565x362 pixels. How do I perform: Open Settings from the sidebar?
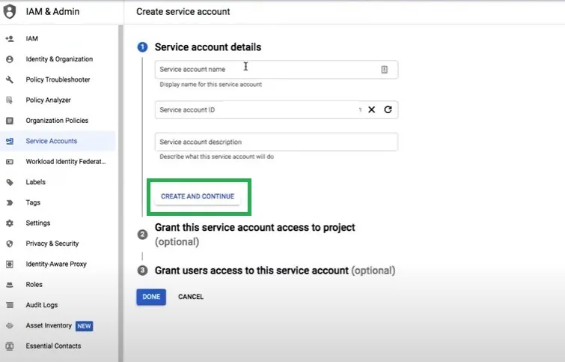[x=58, y=223]
